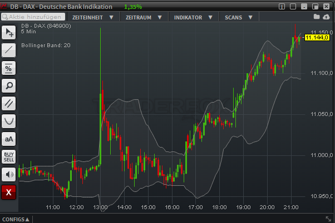This screenshot has width=335, height=223.
Task: Click the 5 Min timeframe label
Action: (28, 32)
